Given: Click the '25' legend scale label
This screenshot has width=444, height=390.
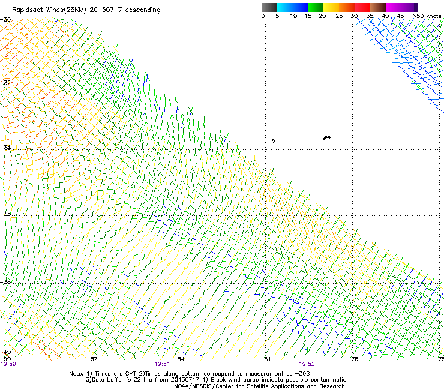Looking at the screenshot, I should 339,16.
